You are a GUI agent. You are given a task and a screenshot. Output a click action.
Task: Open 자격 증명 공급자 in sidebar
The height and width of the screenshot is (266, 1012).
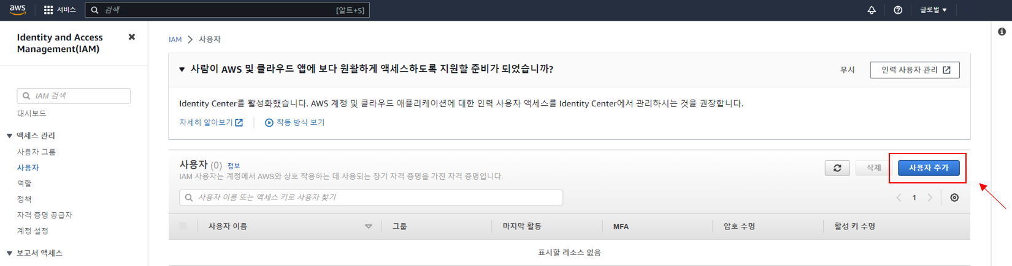point(45,215)
